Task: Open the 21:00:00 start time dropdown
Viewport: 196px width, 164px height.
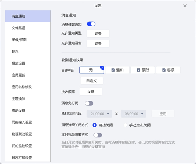Action: click(99, 114)
